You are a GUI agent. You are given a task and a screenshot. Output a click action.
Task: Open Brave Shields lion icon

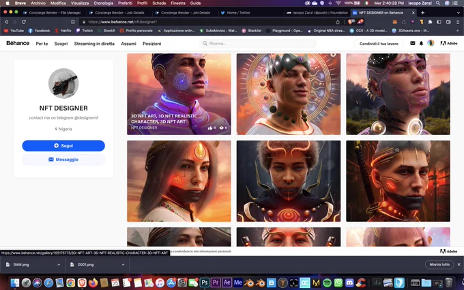(351, 22)
